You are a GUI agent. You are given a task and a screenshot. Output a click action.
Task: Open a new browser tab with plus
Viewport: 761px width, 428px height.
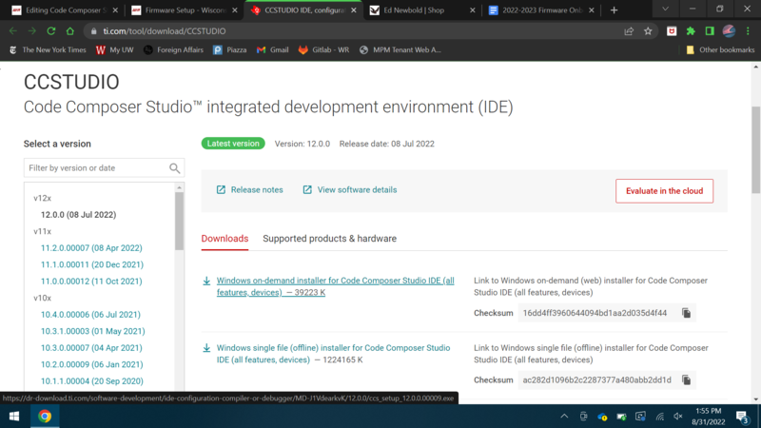(614, 10)
